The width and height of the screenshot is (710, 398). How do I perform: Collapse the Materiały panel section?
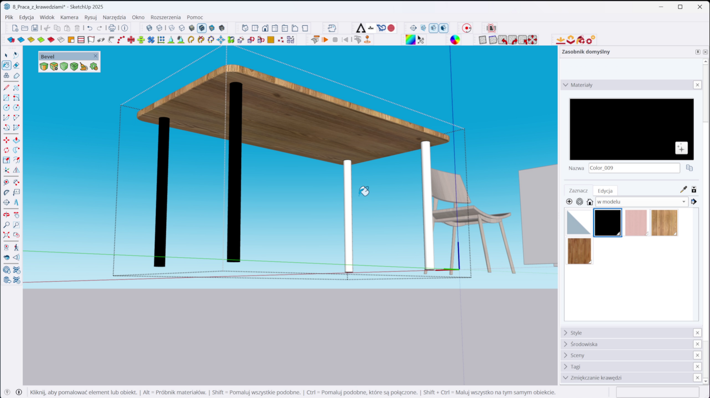pyautogui.click(x=581, y=85)
